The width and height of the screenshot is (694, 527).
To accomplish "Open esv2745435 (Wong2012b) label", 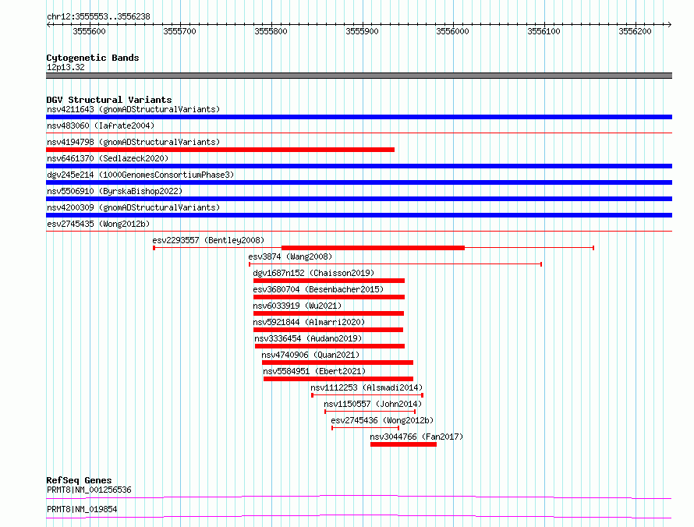I will click(x=98, y=224).
